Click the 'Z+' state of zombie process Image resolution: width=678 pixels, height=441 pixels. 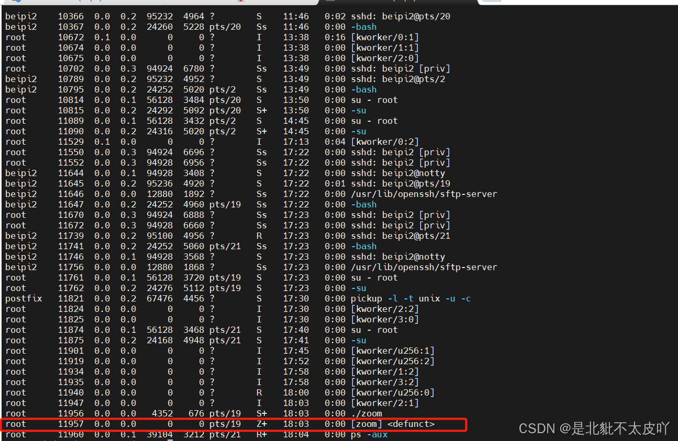[x=262, y=424]
